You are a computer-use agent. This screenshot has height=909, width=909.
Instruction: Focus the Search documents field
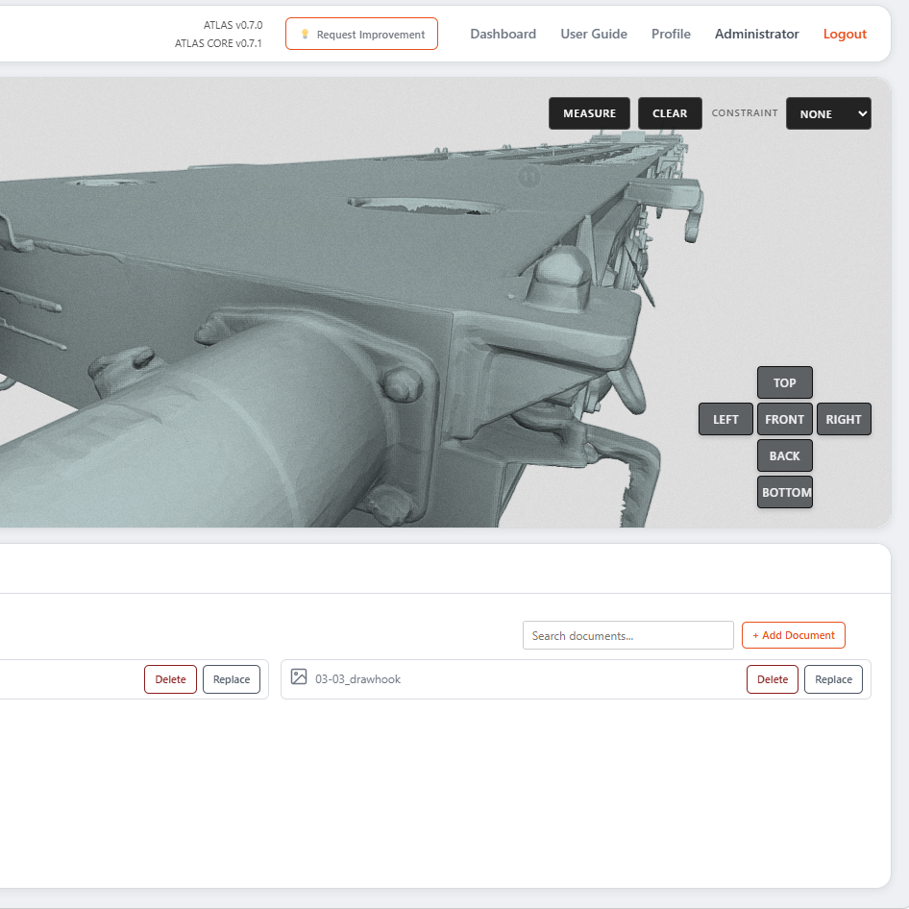click(x=628, y=635)
